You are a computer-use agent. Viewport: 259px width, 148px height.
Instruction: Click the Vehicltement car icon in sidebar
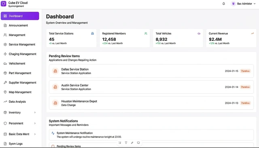click(x=5, y=63)
